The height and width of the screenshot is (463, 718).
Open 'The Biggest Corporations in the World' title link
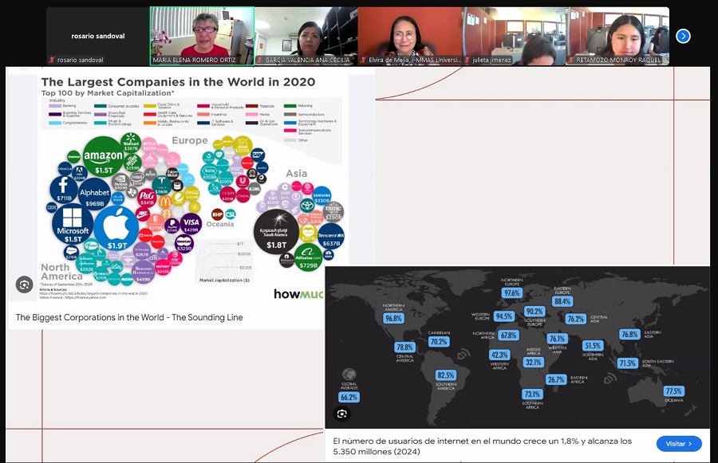tap(129, 317)
